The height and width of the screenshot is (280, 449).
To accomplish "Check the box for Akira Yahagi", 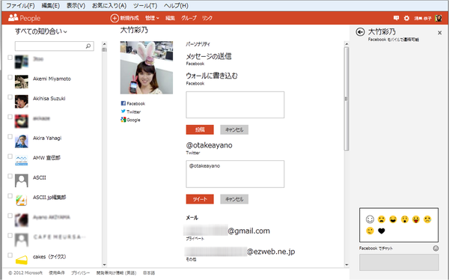I will 10,137.
